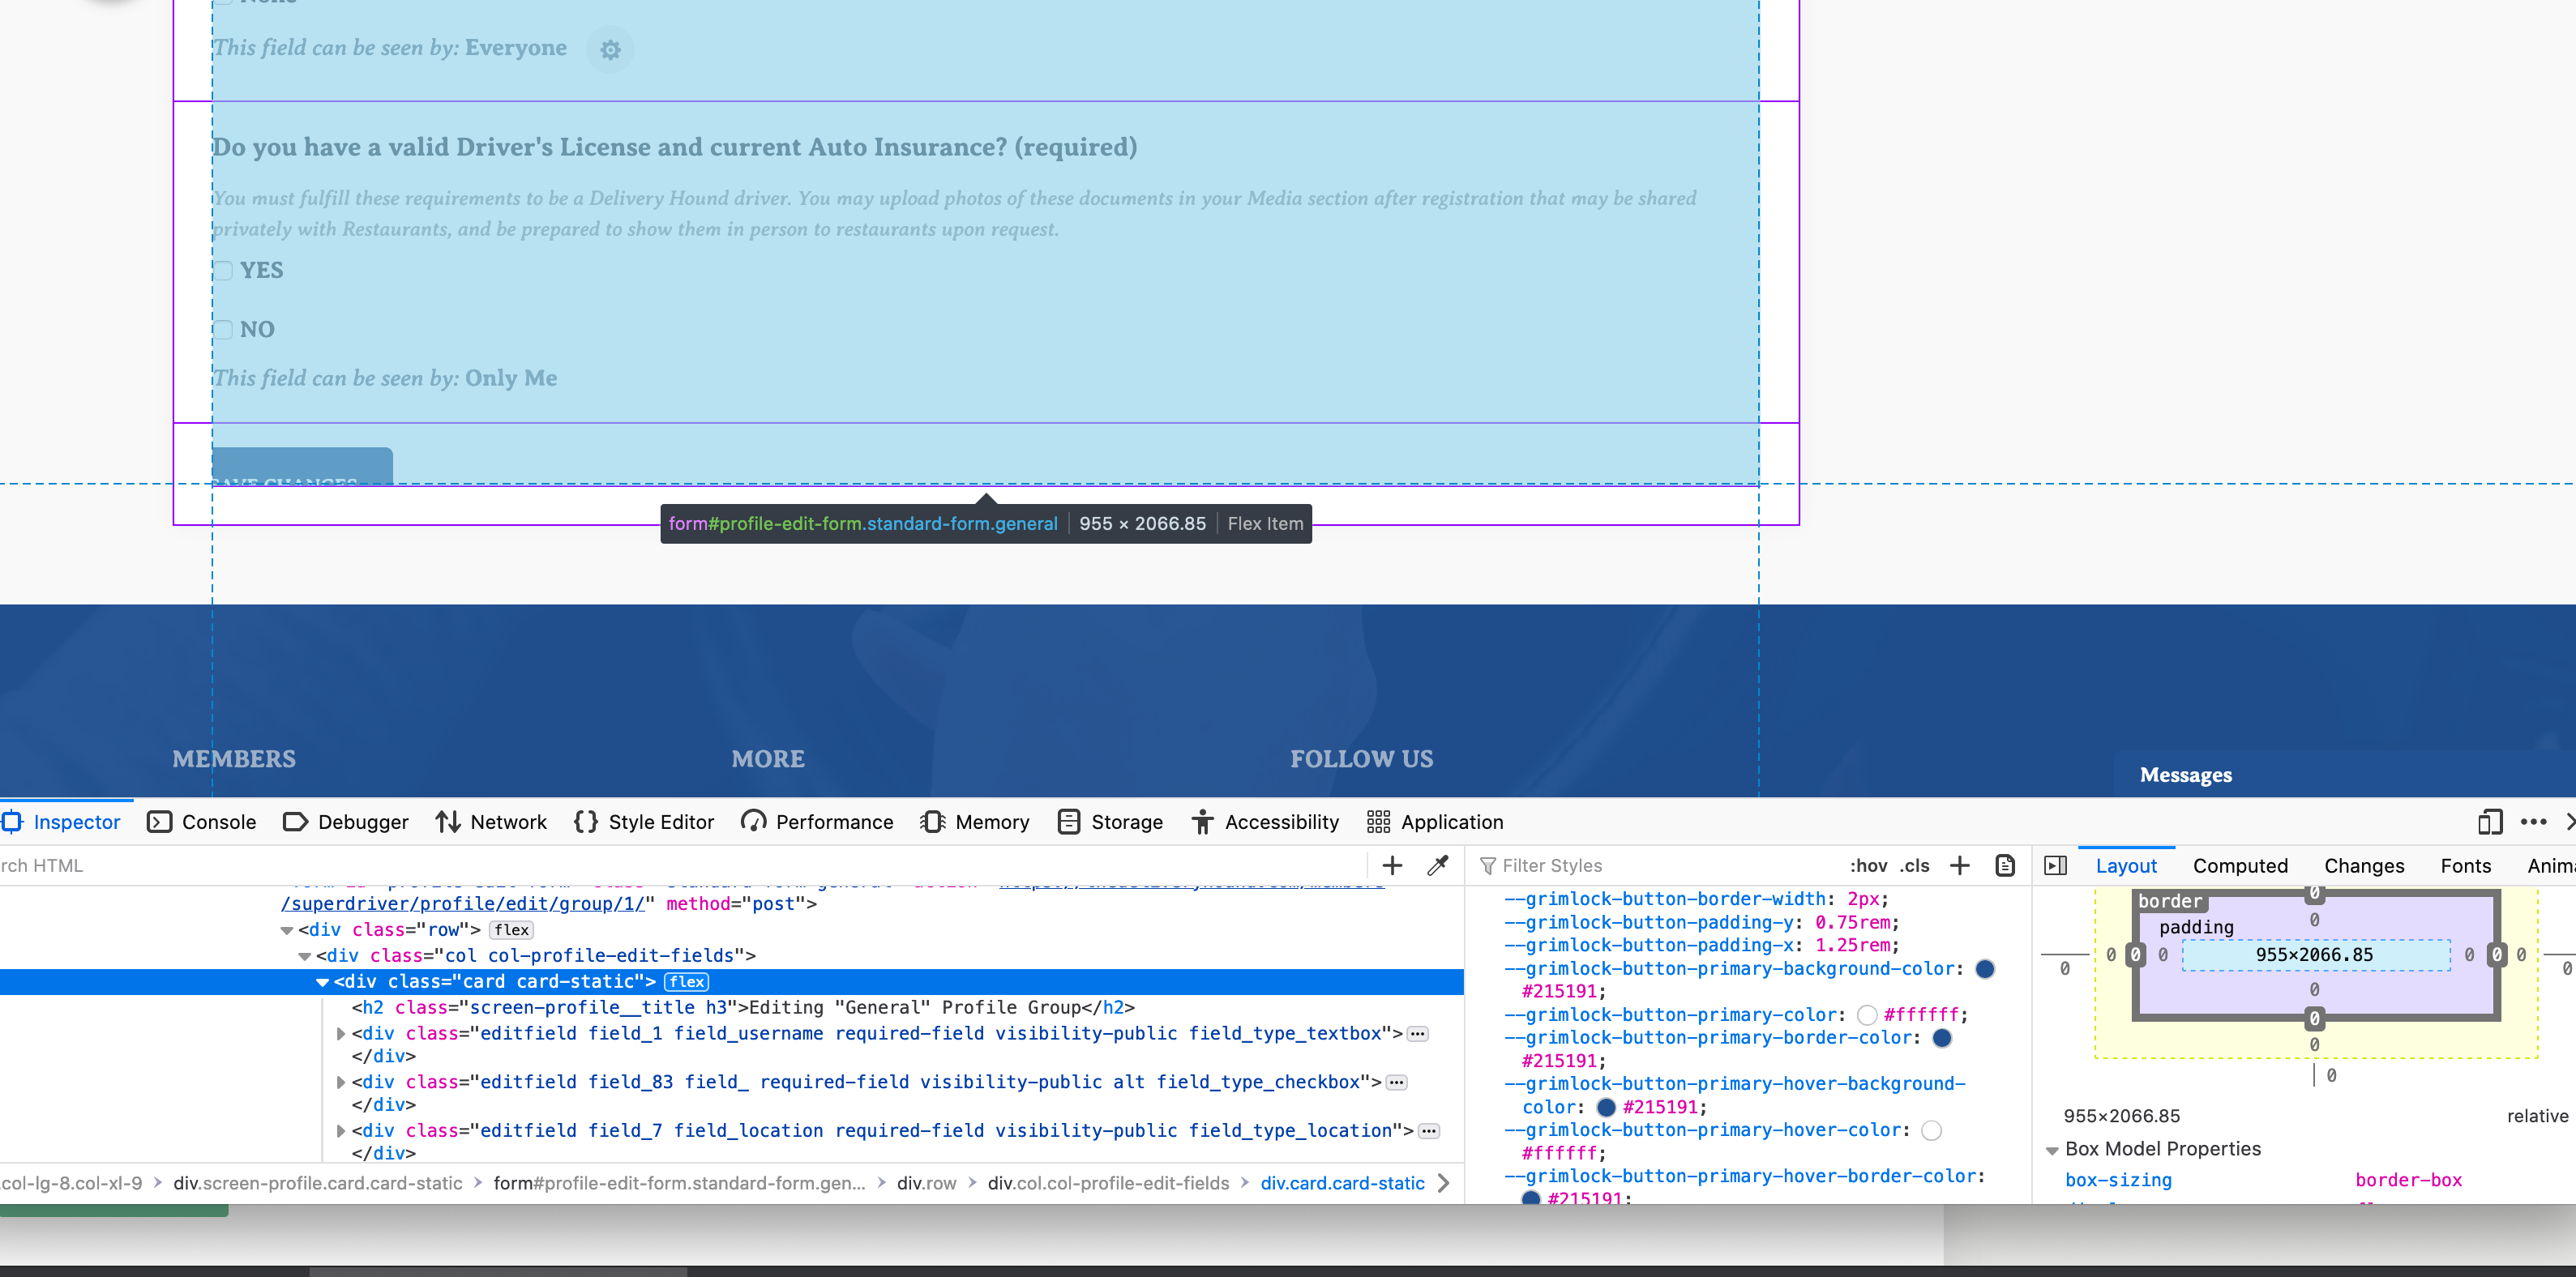2576x1277 pixels.
Task: Expand the field_83 checkbox div
Action: coord(340,1082)
